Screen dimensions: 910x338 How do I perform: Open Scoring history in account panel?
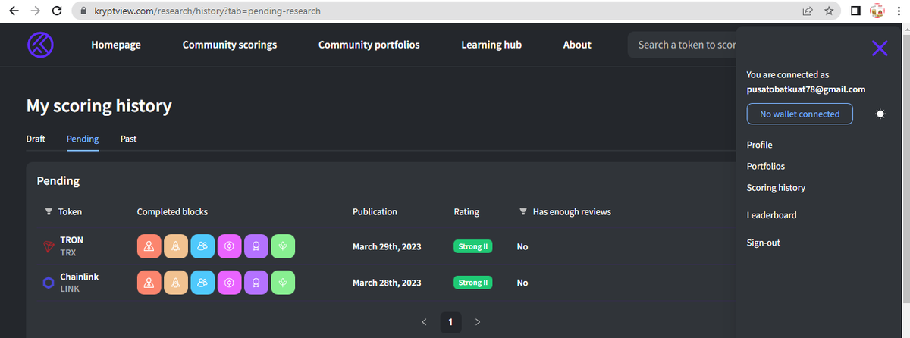(776, 187)
